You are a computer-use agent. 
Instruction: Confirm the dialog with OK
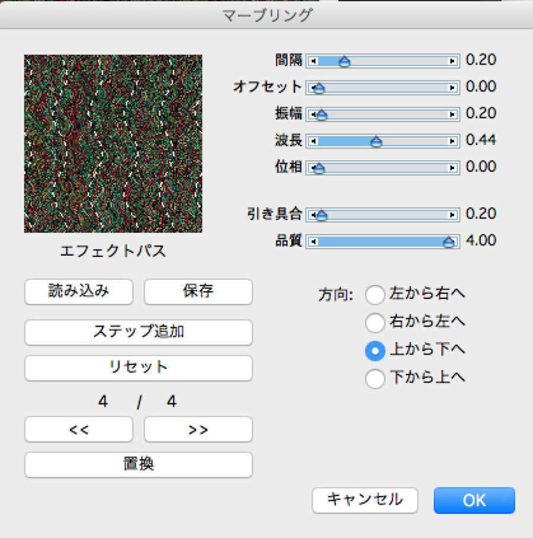[x=474, y=501]
